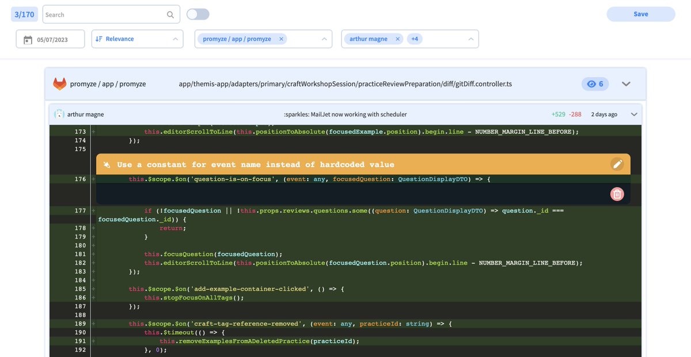Click the GitLab logo in file header

click(60, 84)
